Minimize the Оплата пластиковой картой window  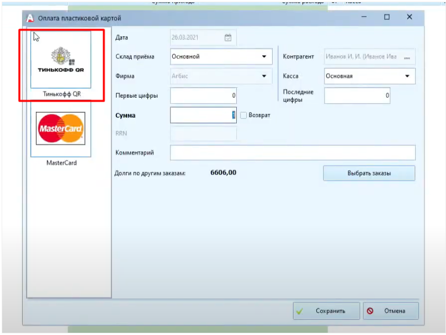[x=364, y=17]
